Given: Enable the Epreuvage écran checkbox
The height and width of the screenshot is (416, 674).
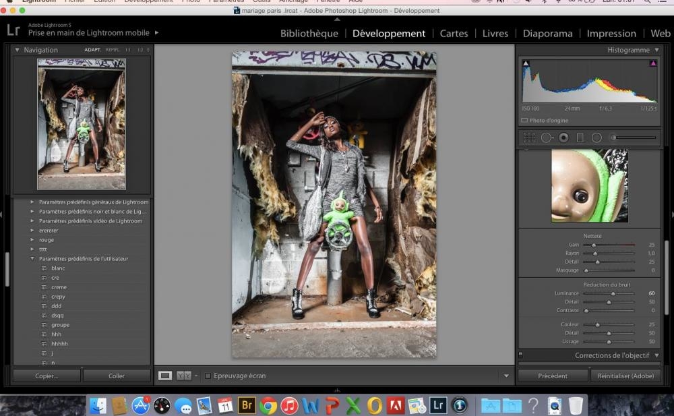Looking at the screenshot, I should pos(208,376).
